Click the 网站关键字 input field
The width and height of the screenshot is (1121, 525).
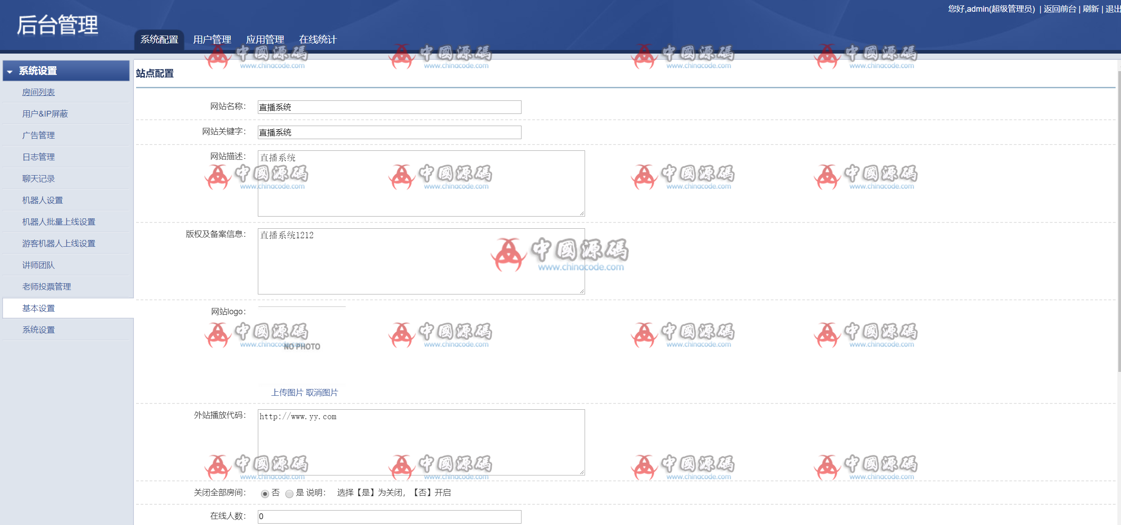click(x=389, y=132)
